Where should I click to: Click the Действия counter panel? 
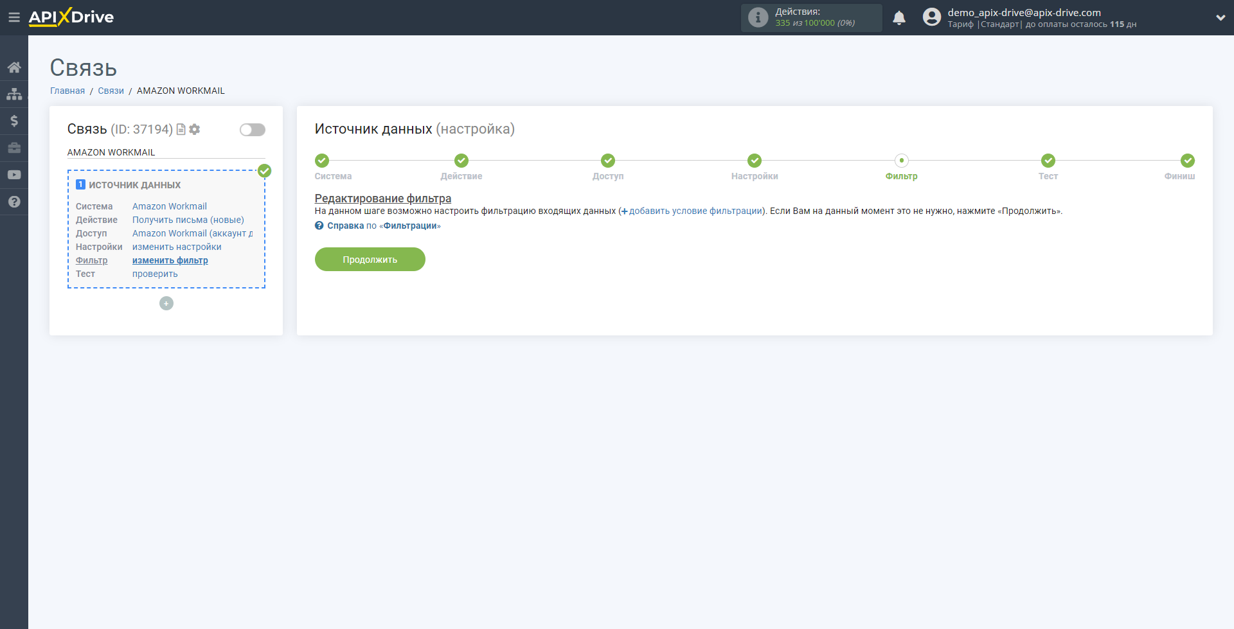click(x=811, y=17)
